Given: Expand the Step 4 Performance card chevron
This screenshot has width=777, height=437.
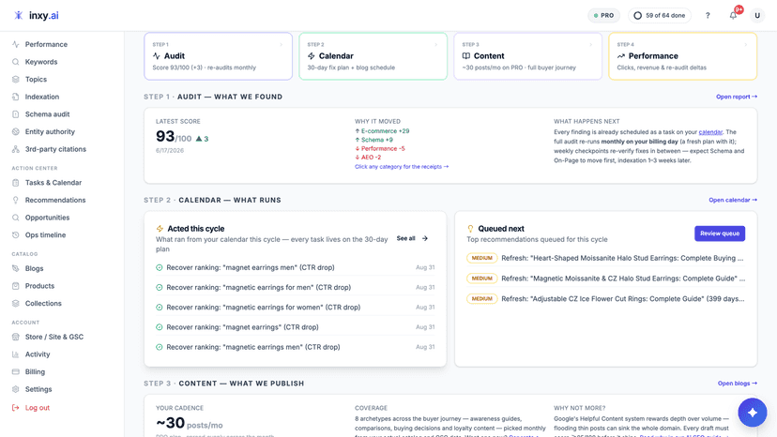Looking at the screenshot, I should click(x=746, y=45).
